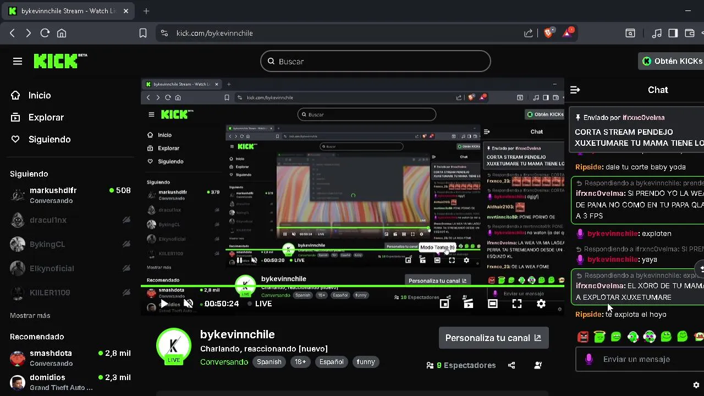Click the 9 Espectadores viewer count
704x396 pixels.
click(461, 365)
